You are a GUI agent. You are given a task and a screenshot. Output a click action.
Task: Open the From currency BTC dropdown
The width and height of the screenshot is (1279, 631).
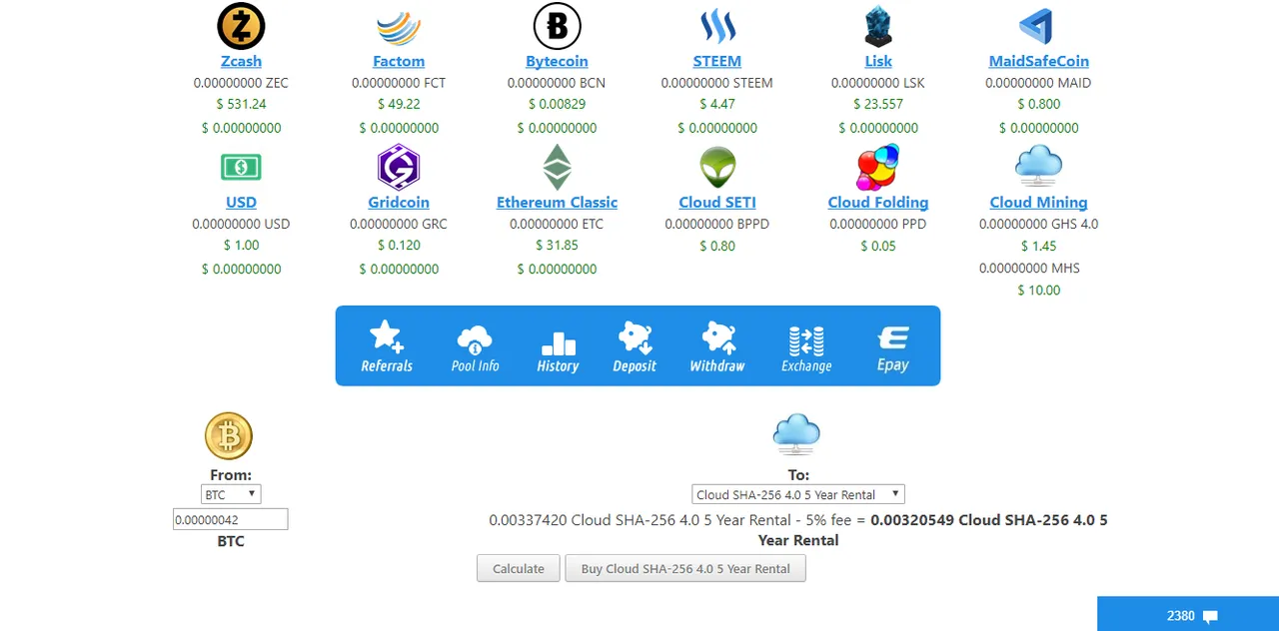(x=231, y=494)
